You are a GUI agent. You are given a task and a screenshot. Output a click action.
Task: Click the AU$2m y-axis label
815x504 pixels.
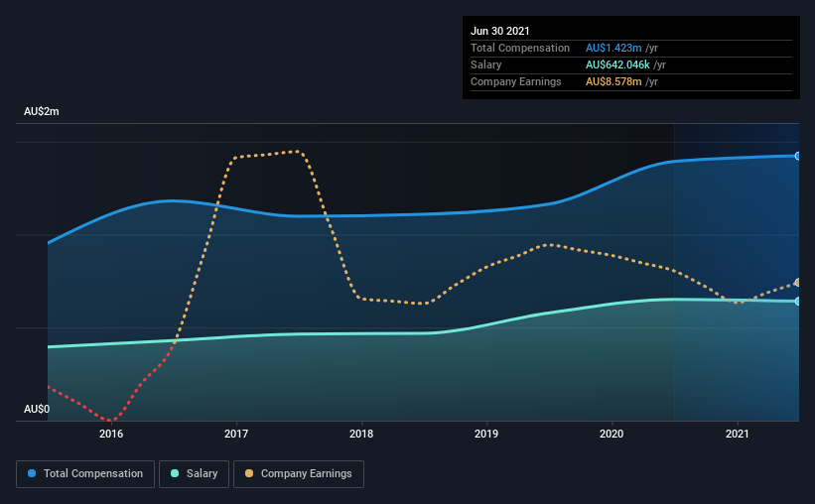coord(42,112)
